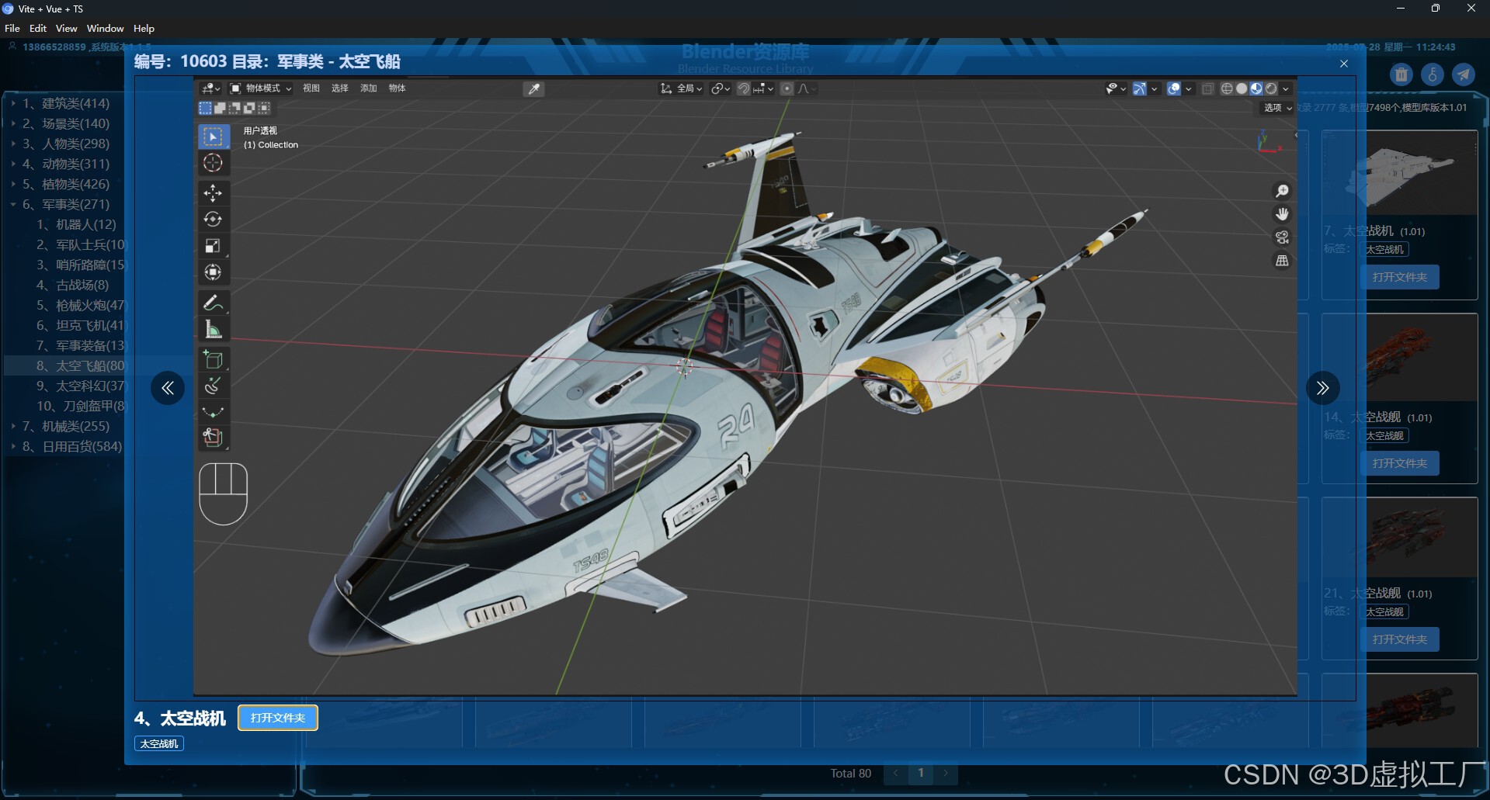Click the subtract selection mode icon

235,108
